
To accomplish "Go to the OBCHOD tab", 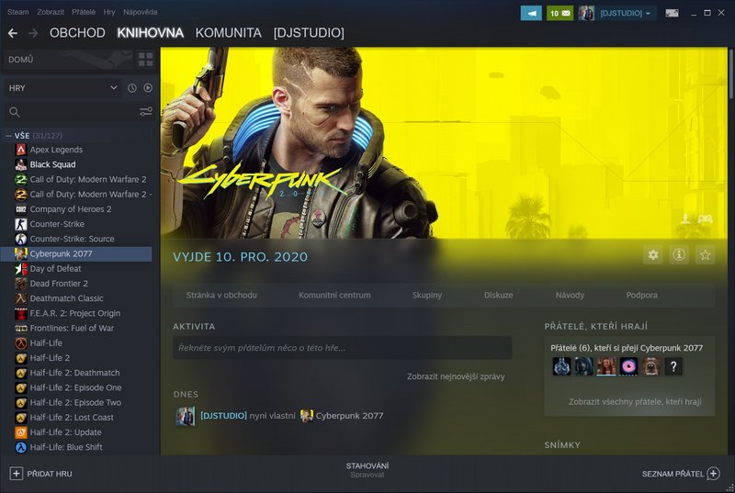I will [x=77, y=33].
